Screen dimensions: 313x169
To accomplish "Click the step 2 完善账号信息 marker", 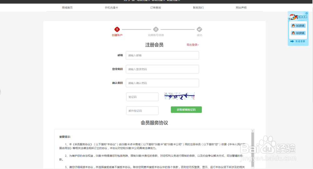I will 156,29.
